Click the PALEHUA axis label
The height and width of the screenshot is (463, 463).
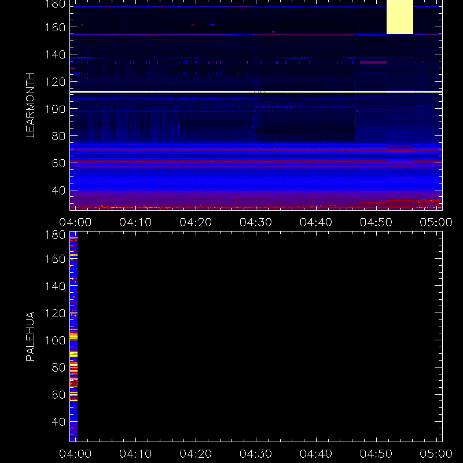[30, 336]
